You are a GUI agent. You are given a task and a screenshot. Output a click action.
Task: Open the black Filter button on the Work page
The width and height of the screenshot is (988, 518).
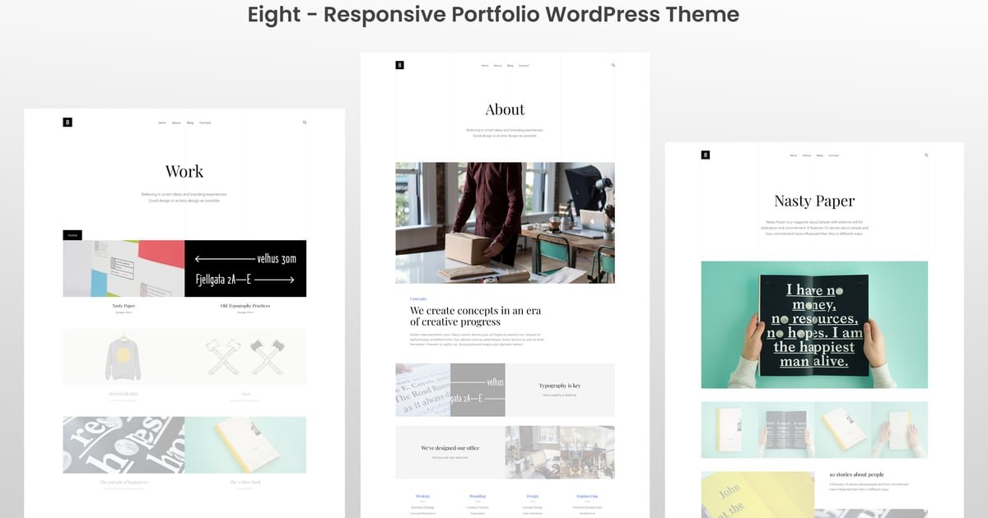[x=72, y=235]
